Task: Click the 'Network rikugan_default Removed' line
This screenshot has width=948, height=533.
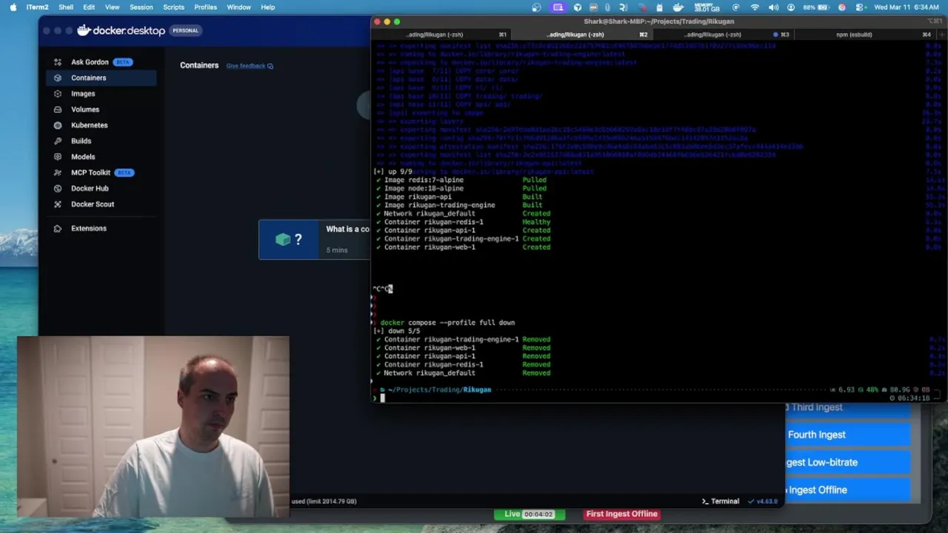Action: (x=463, y=373)
